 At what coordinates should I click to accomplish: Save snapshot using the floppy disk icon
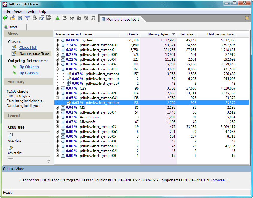pos(20,18)
